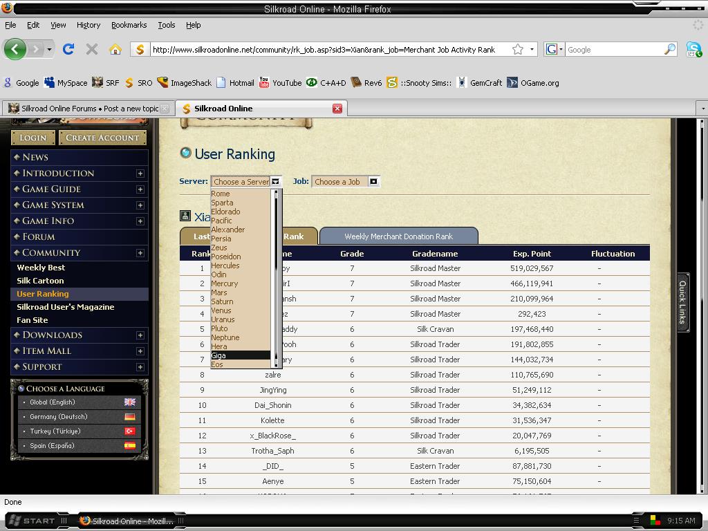Open the Bookmarks menu

pyautogui.click(x=129, y=25)
